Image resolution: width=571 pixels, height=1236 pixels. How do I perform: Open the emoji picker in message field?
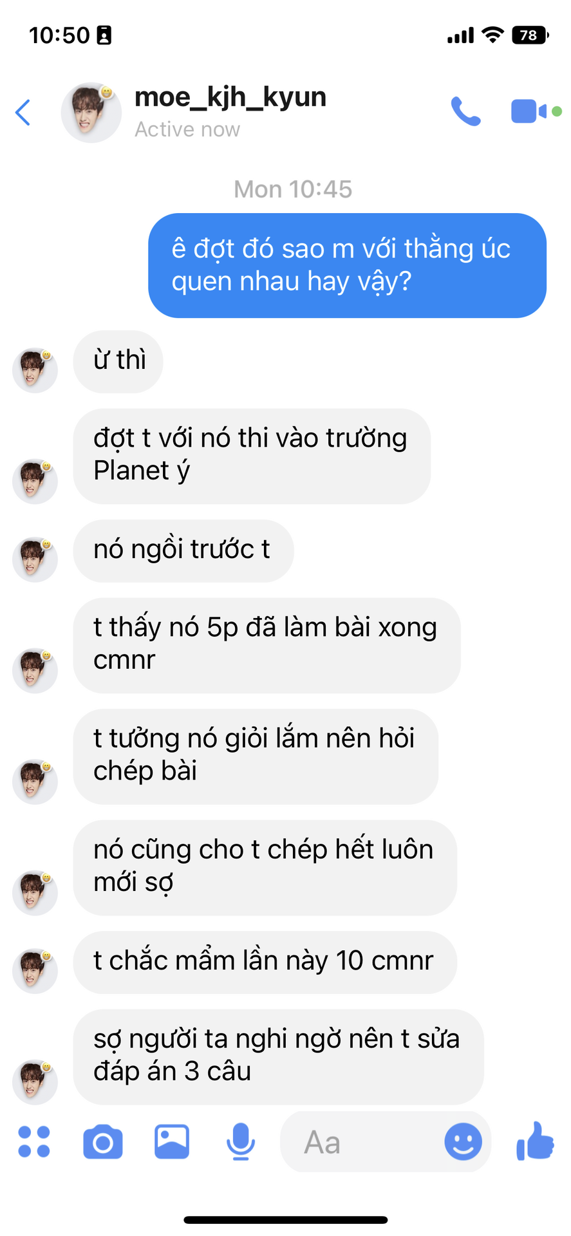(x=463, y=1142)
